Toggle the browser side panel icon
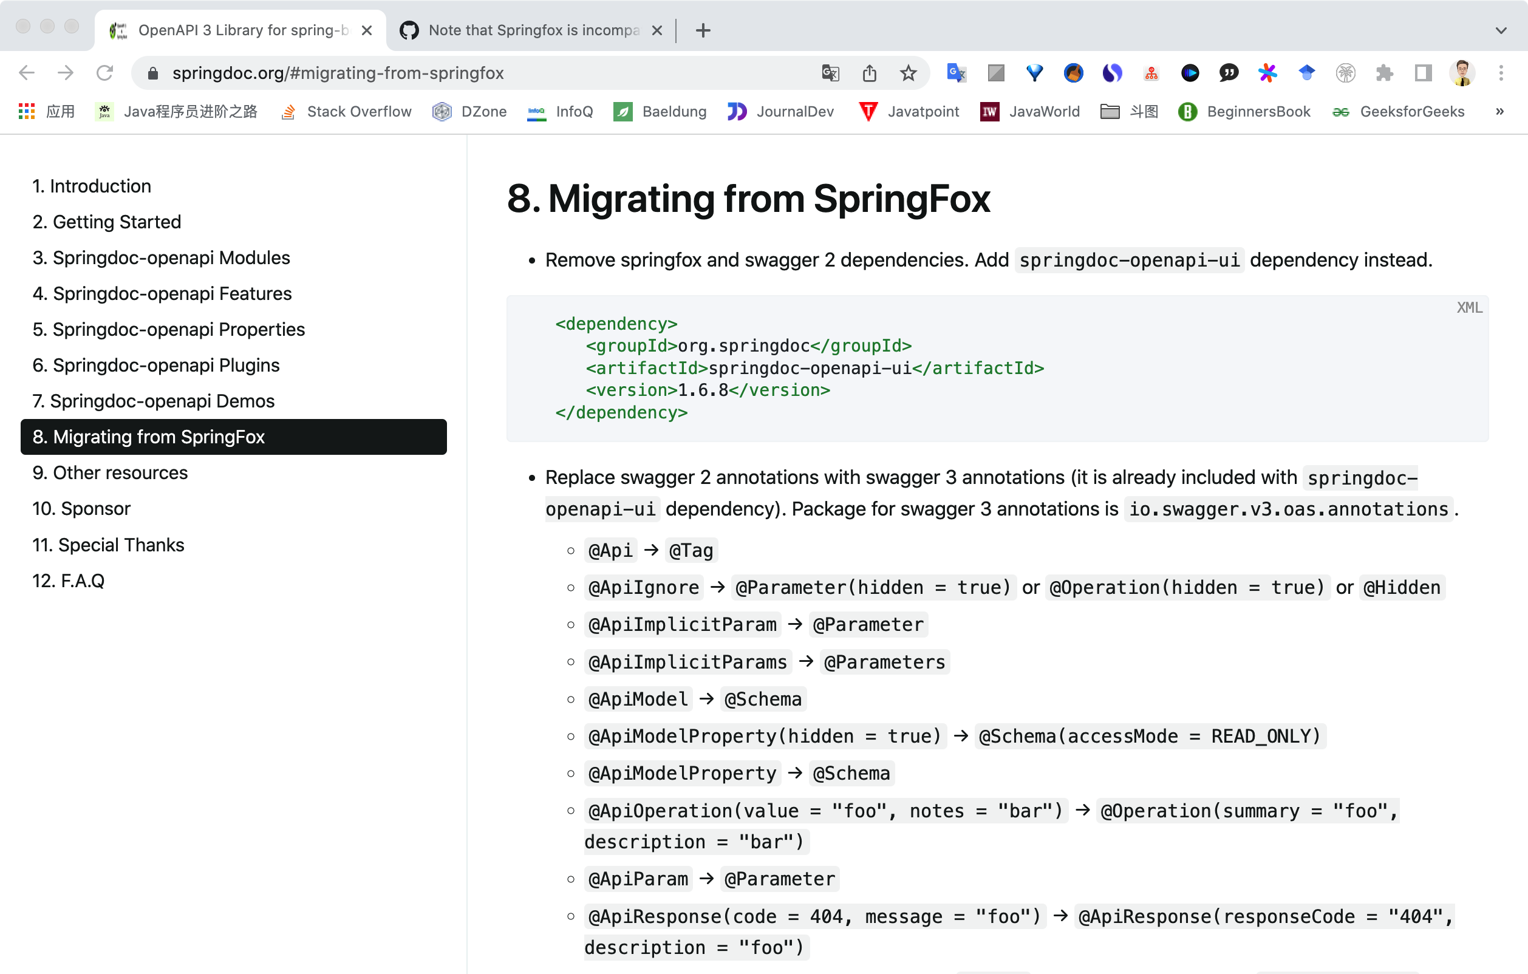 1424,73
